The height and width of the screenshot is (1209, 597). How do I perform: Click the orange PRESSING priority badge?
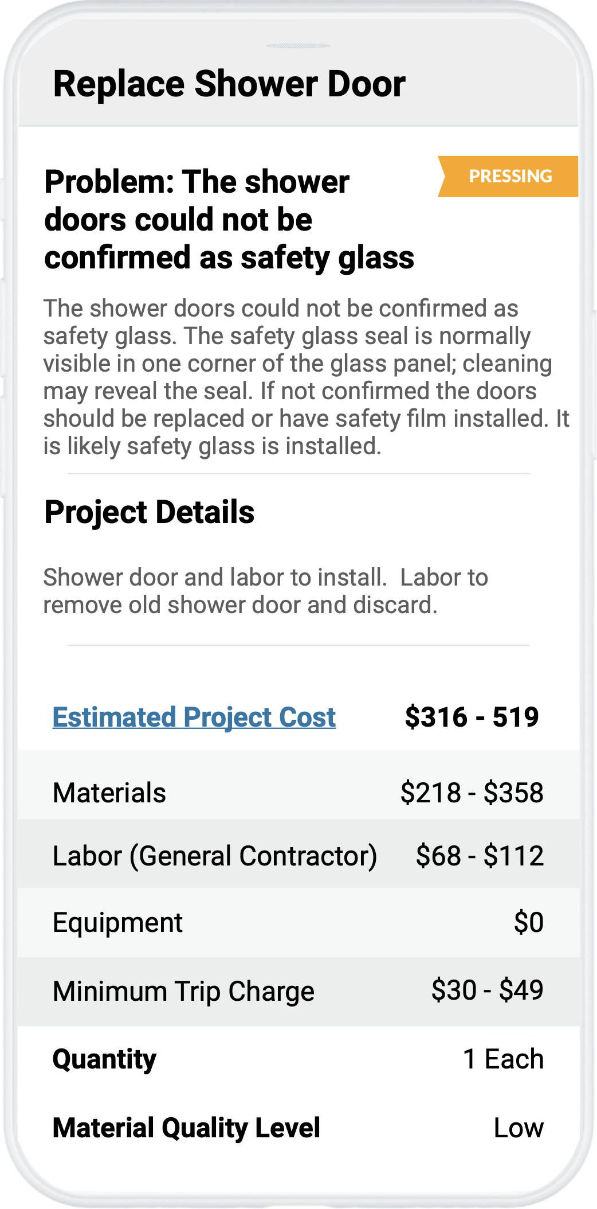(509, 176)
